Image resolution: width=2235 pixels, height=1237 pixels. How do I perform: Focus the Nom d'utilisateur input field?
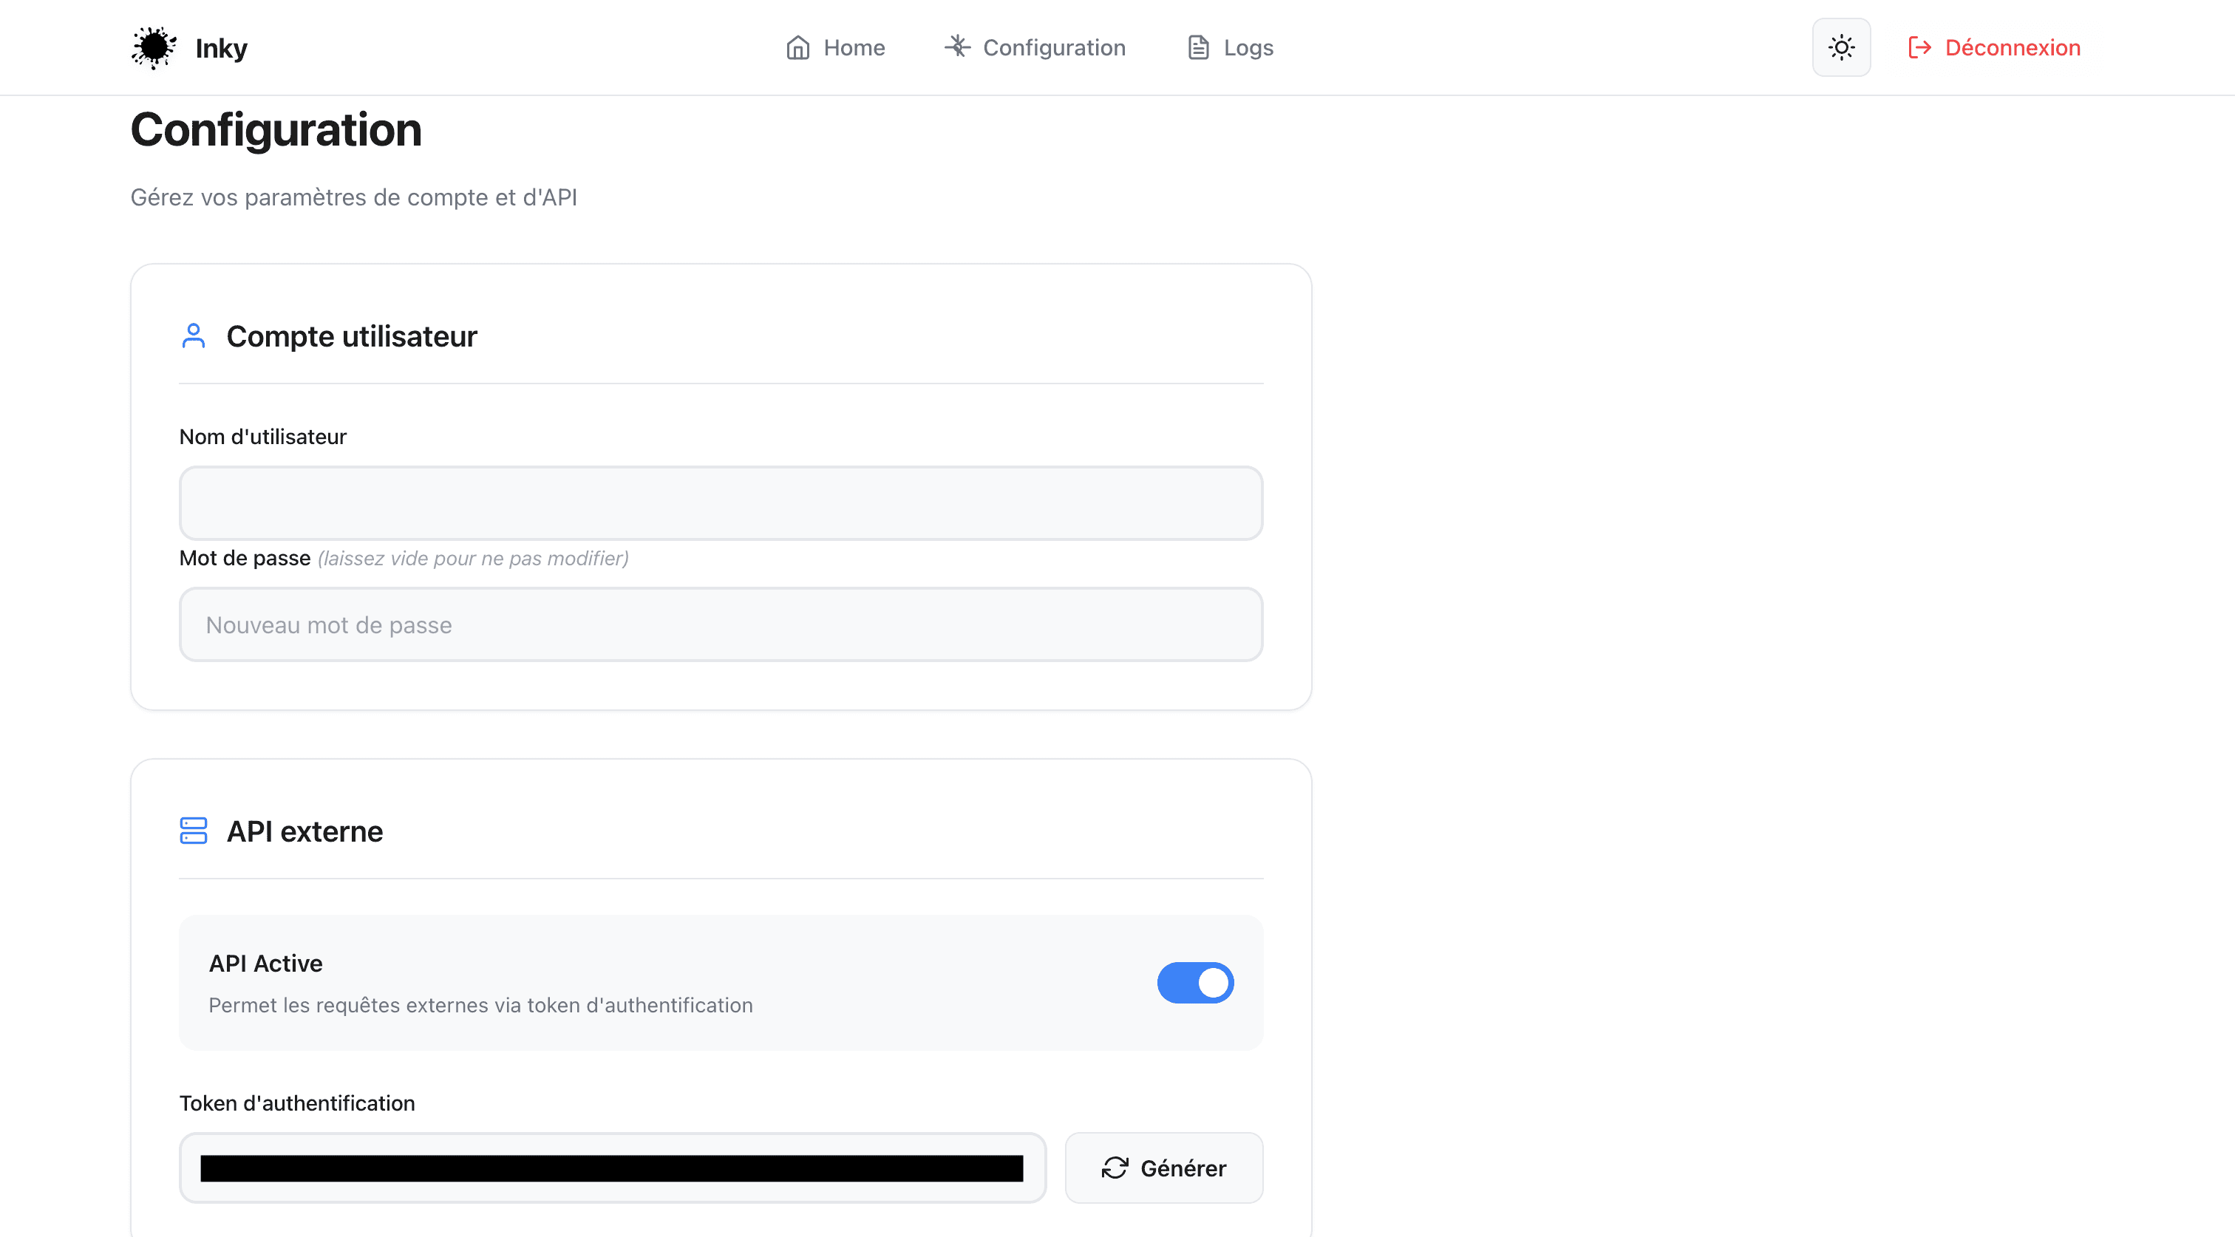pyautogui.click(x=720, y=503)
